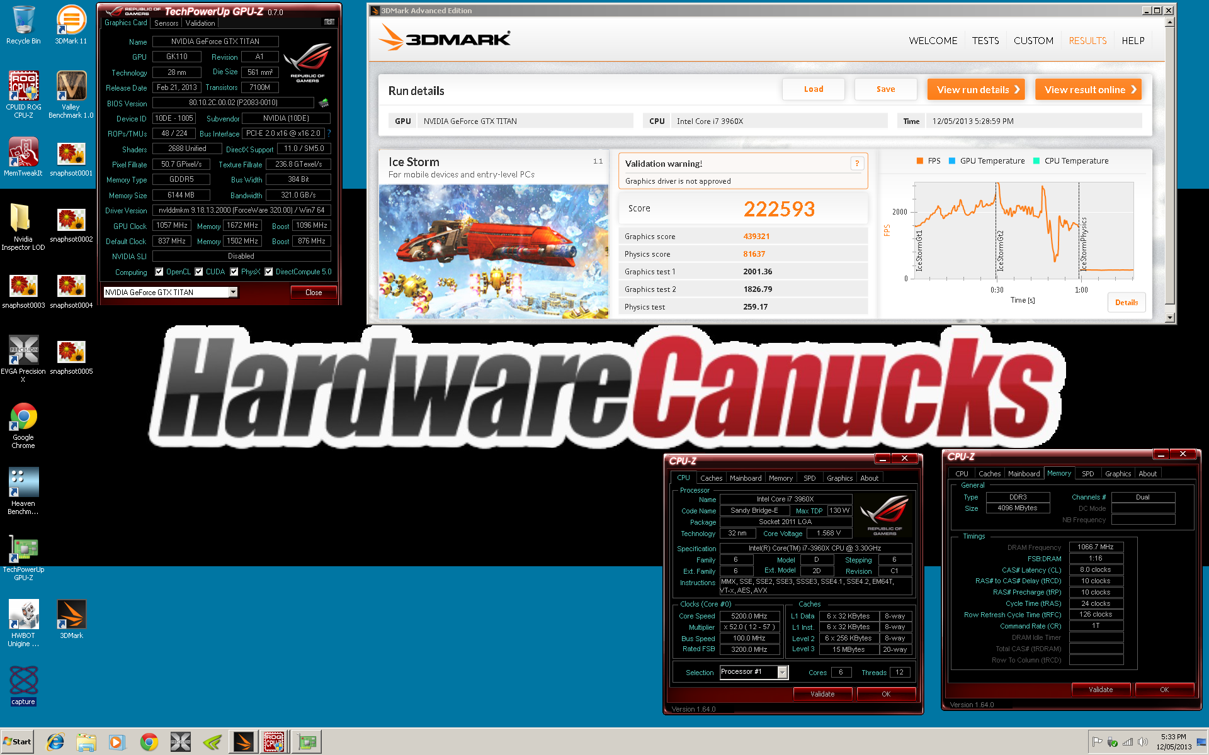
Task: Click the Details button below the graph
Action: point(1127,303)
